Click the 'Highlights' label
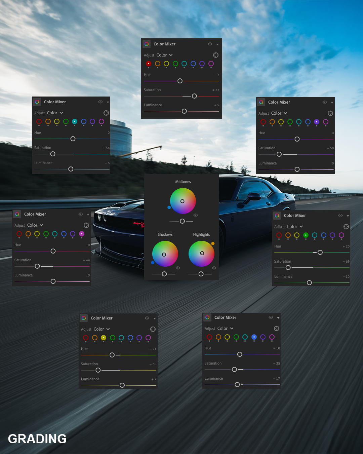Screen dimensions: 363x454 201,234
